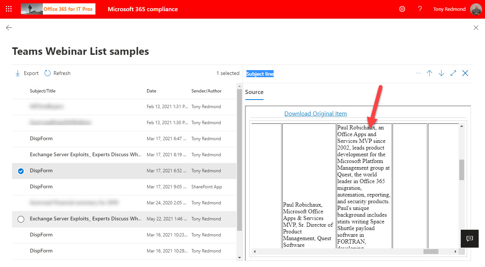Click the 1 selected indicator
This screenshot has height=267, width=485.
[228, 73]
